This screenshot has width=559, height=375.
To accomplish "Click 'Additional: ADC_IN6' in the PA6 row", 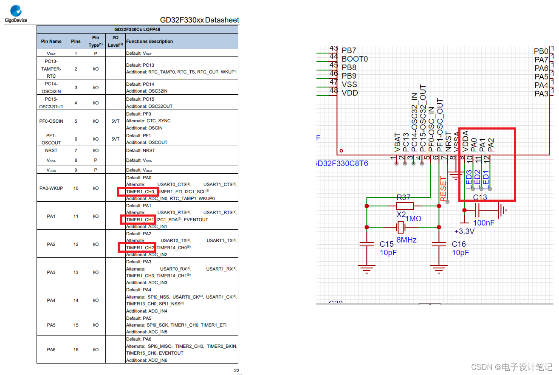I will pos(147,360).
